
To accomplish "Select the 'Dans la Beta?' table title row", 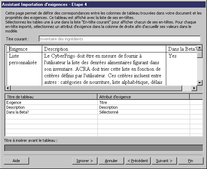I will click(x=51, y=112).
